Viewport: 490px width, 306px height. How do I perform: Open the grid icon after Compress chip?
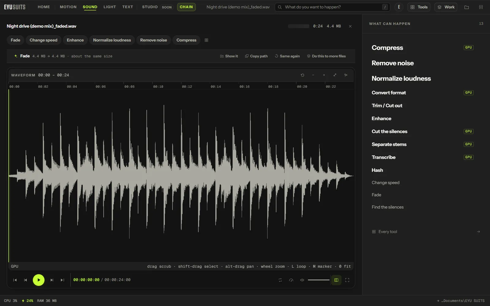pyautogui.click(x=206, y=40)
